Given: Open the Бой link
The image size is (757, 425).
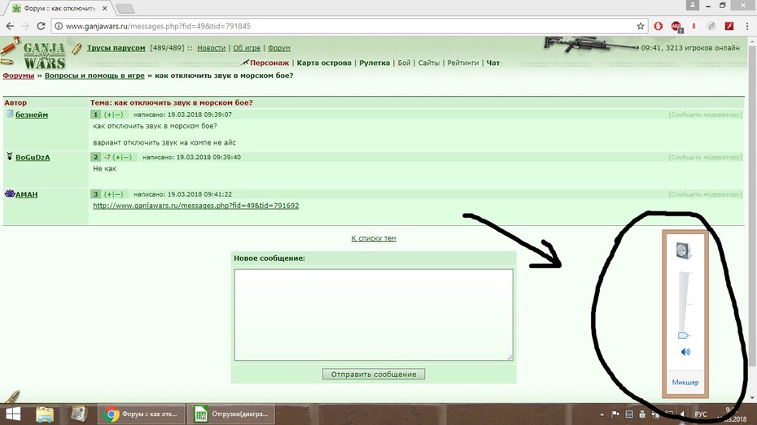Looking at the screenshot, I should coord(404,63).
